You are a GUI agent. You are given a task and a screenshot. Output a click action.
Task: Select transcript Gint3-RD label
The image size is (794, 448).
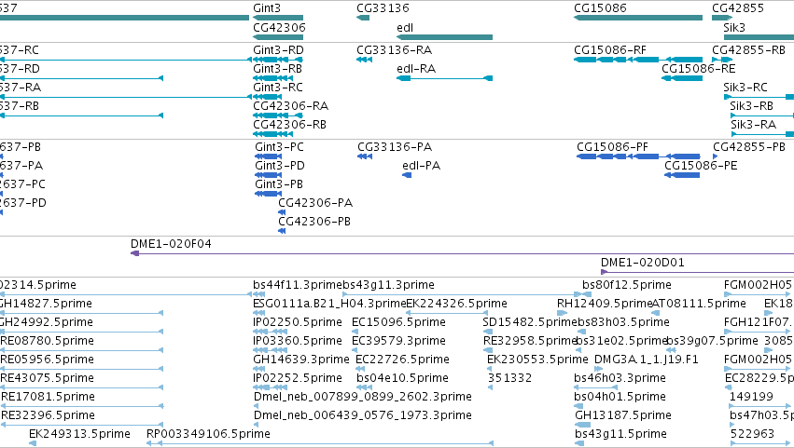(279, 50)
